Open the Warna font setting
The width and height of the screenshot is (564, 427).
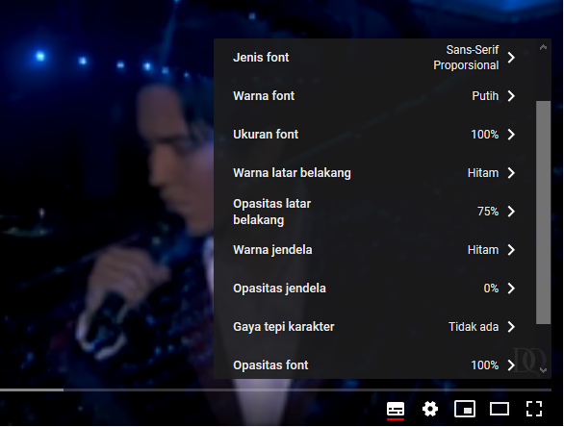point(374,96)
